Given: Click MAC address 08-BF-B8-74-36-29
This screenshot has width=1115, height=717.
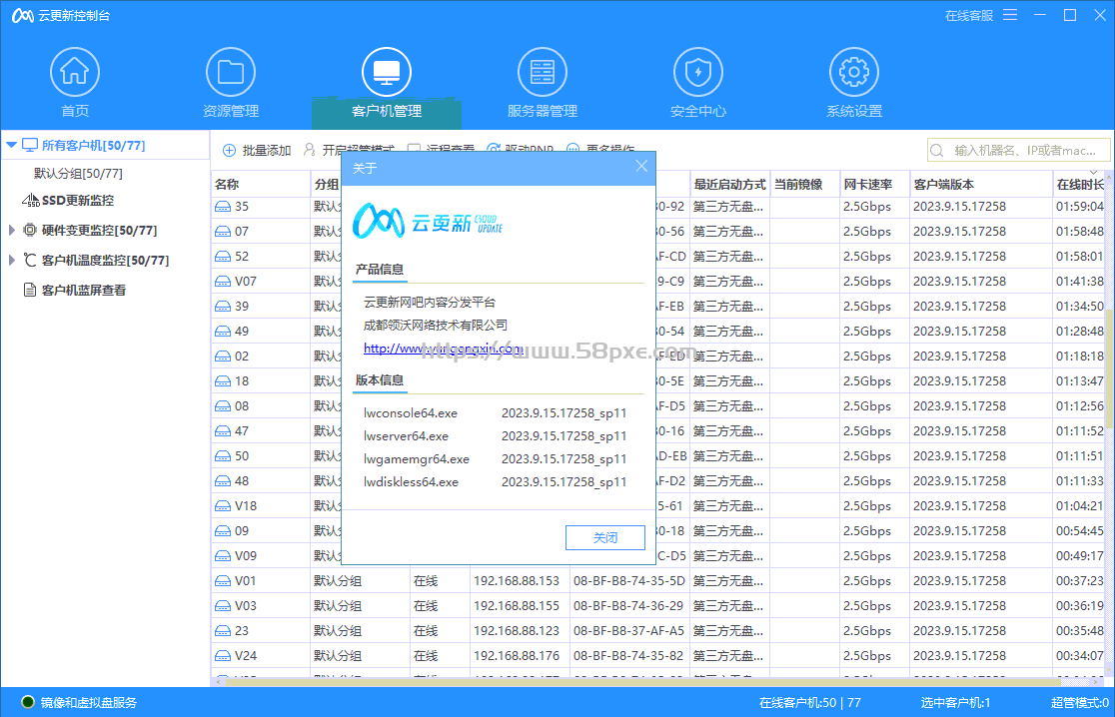Looking at the screenshot, I should [628, 605].
